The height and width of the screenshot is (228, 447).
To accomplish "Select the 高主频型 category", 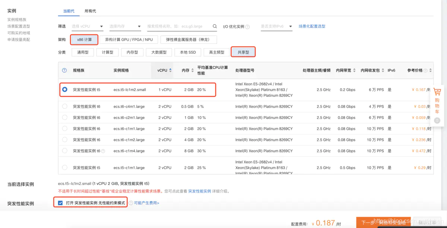I will coord(216,52).
